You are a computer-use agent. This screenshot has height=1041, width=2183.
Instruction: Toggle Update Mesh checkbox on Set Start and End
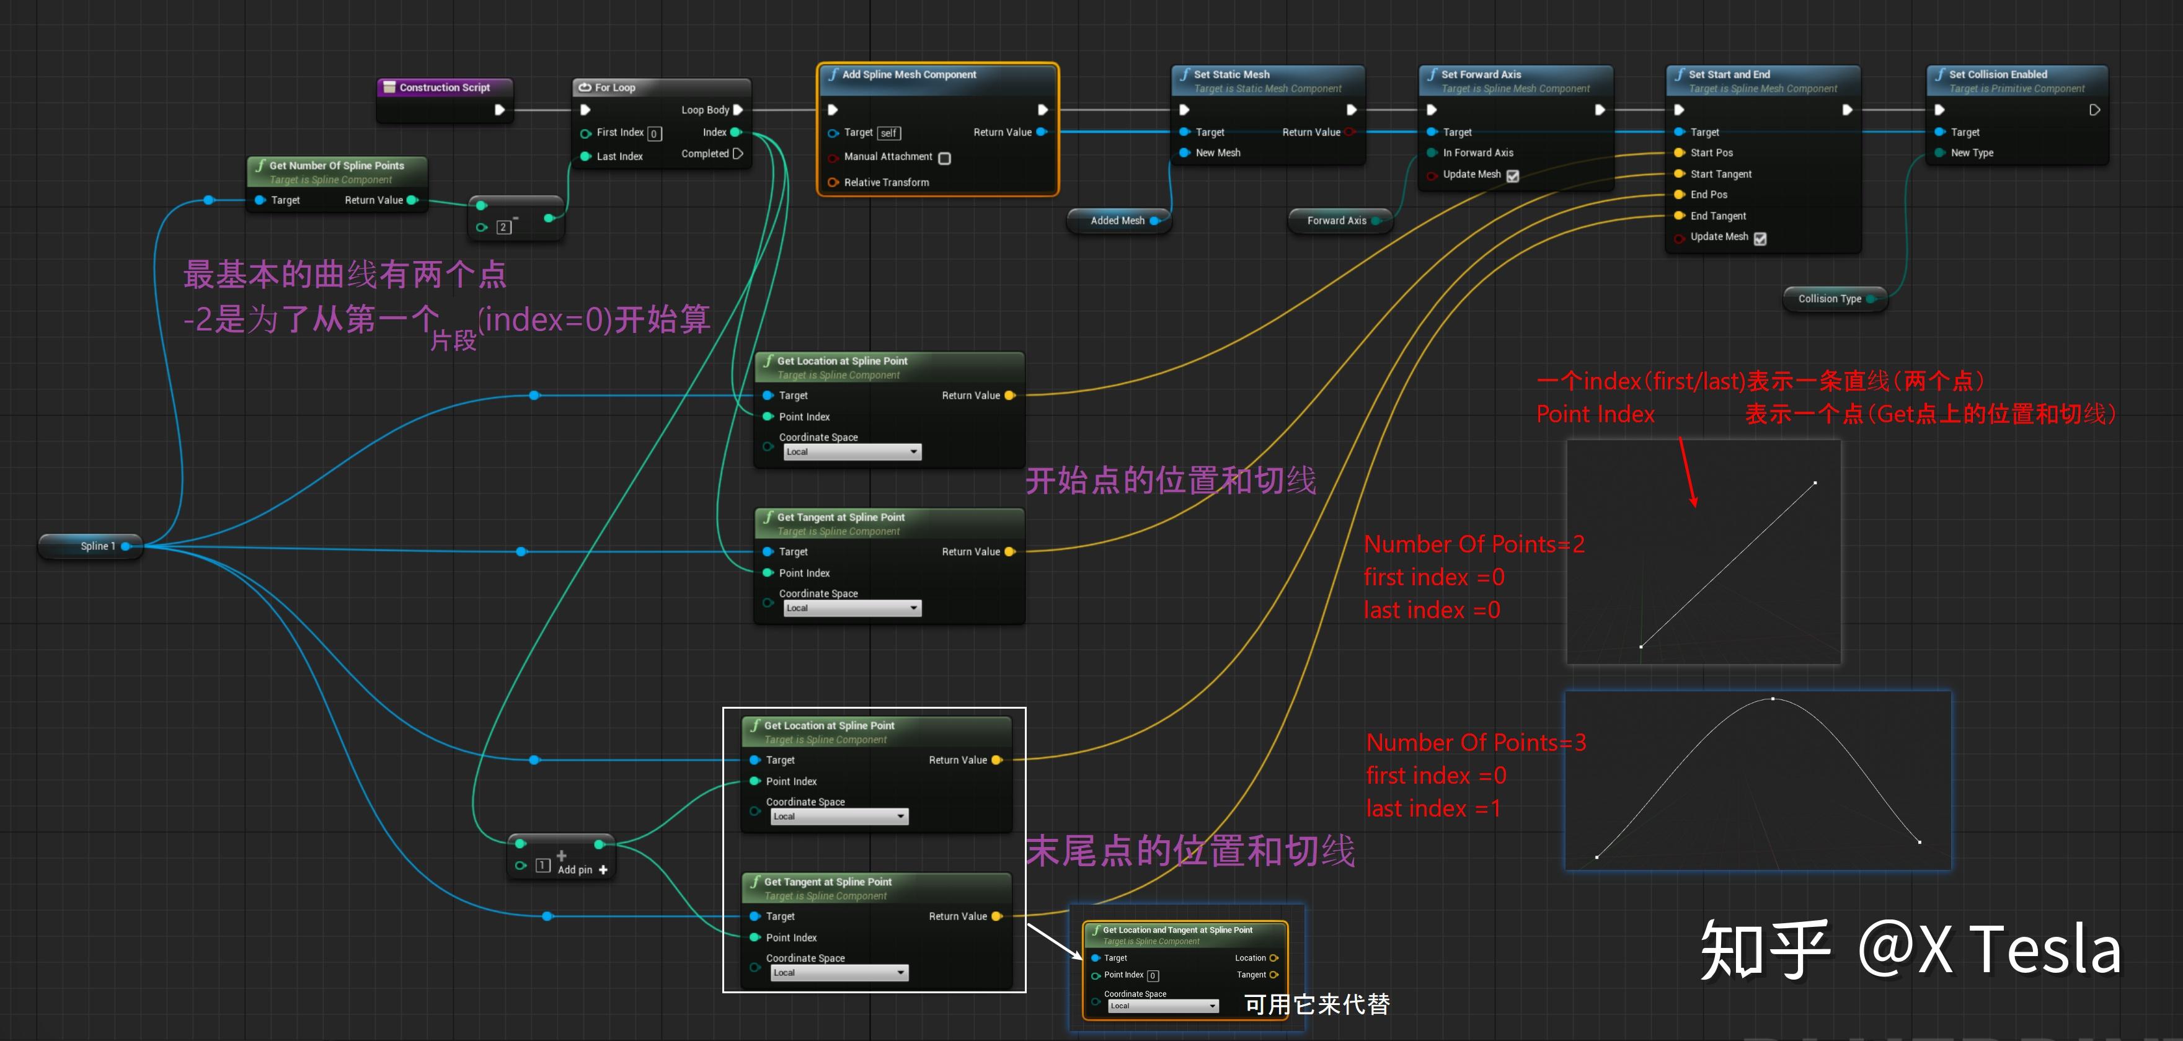click(1761, 238)
